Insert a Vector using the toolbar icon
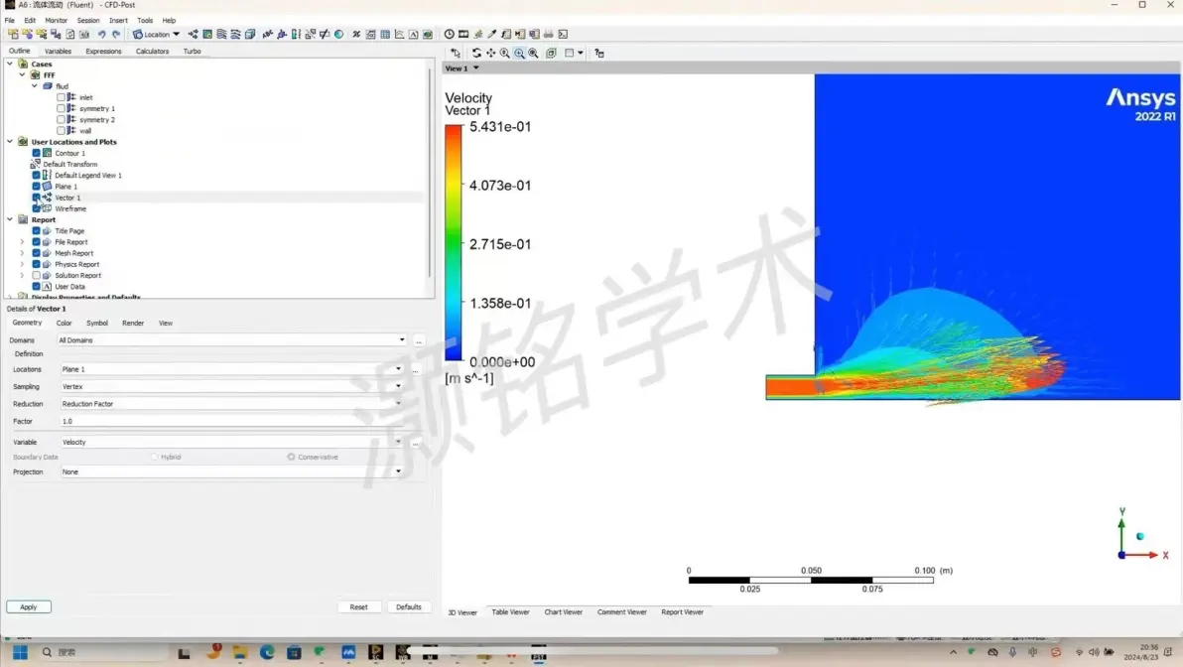The image size is (1183, 667). click(194, 34)
